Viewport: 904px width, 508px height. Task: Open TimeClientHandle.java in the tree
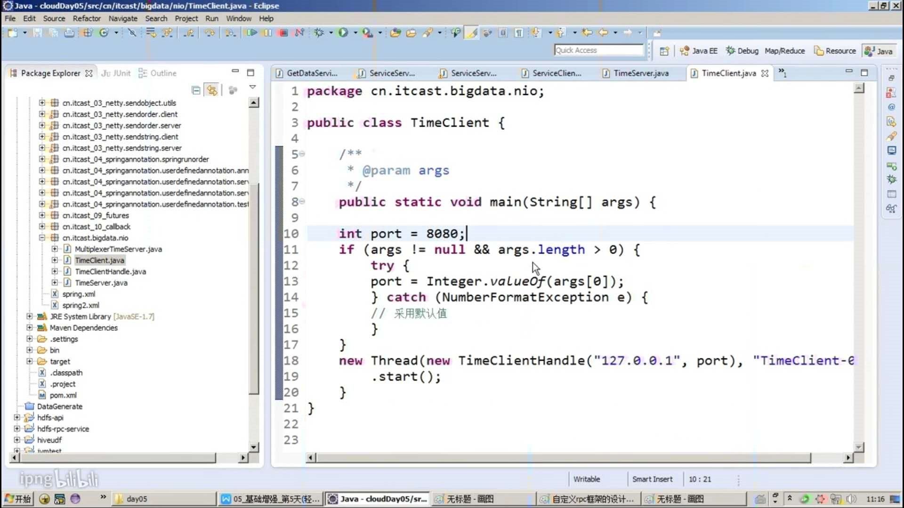(110, 271)
